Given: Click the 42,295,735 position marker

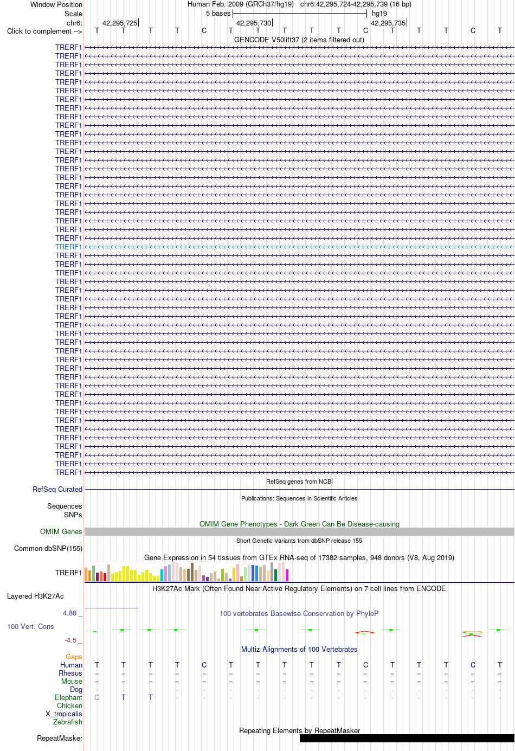Looking at the screenshot, I should click(388, 23).
